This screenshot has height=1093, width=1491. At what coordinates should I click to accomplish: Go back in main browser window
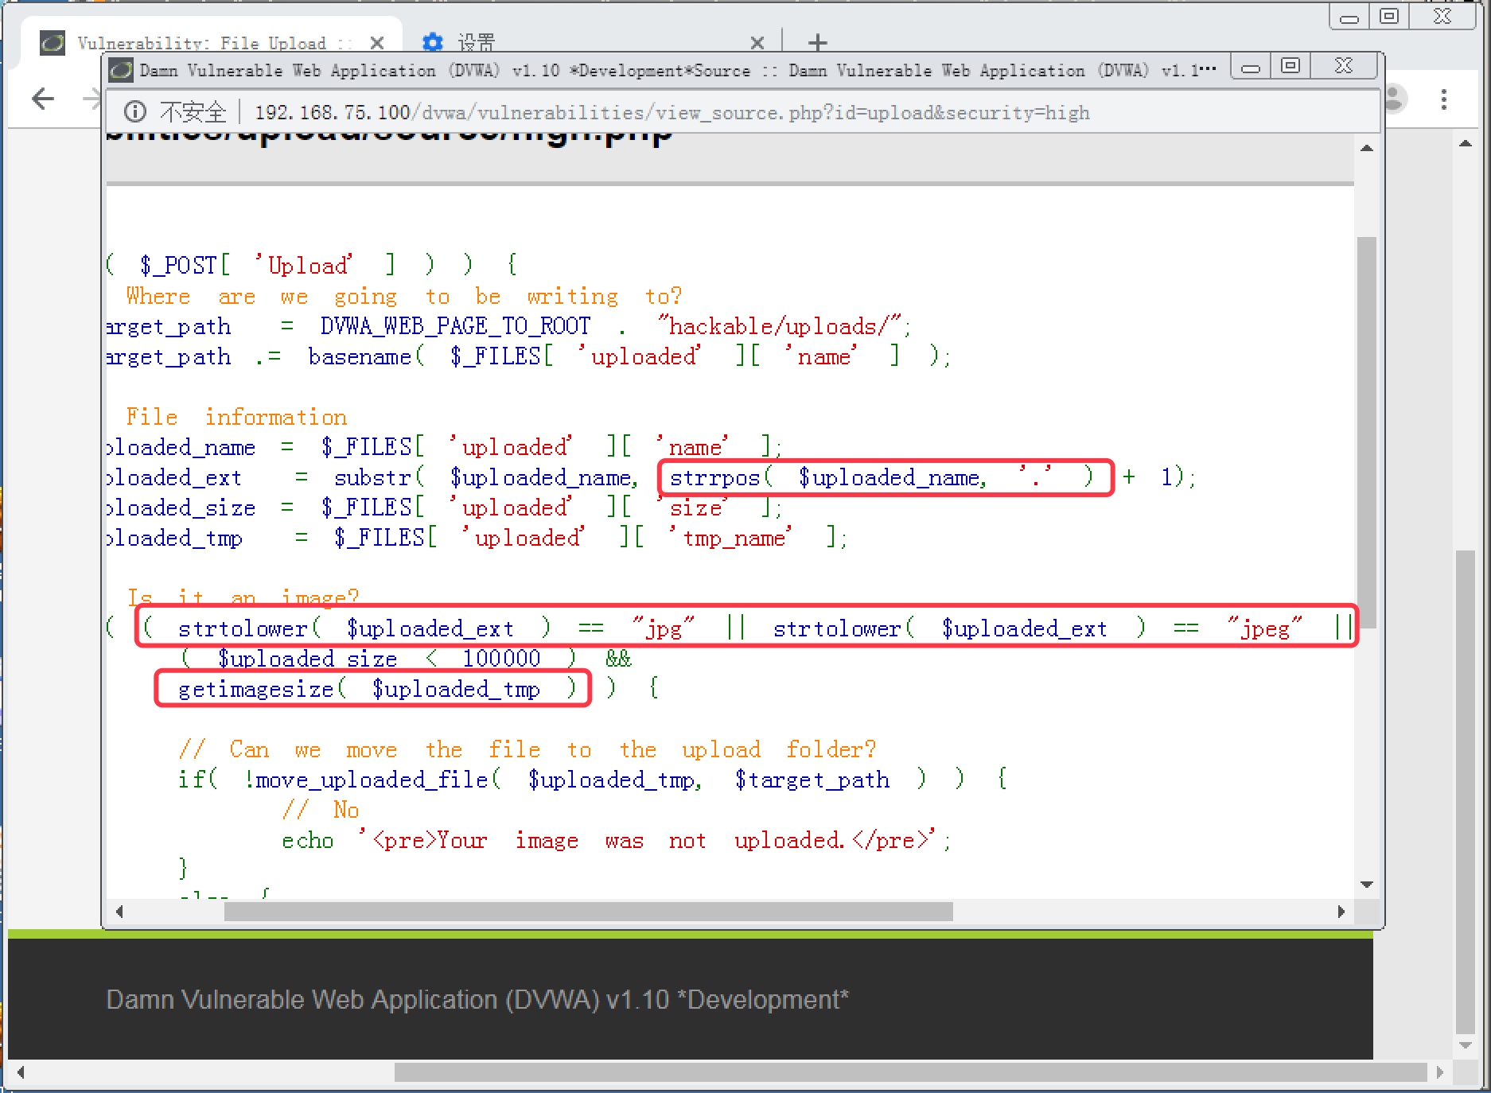(x=43, y=99)
